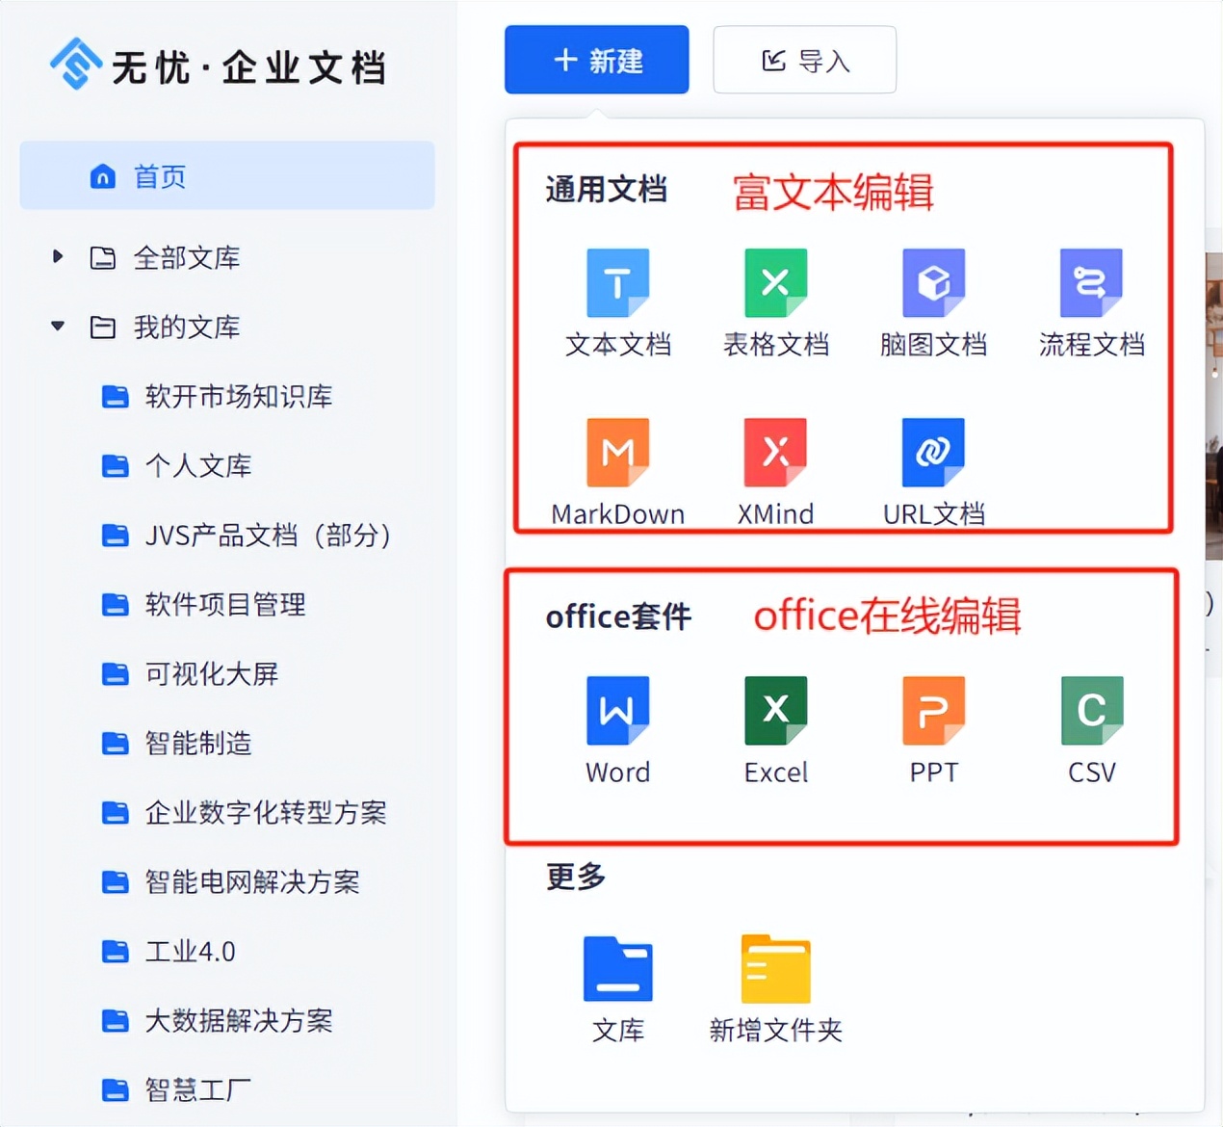This screenshot has width=1223, height=1127.
Task: Click the 智能制造 folder icon
Action: pyautogui.click(x=116, y=744)
